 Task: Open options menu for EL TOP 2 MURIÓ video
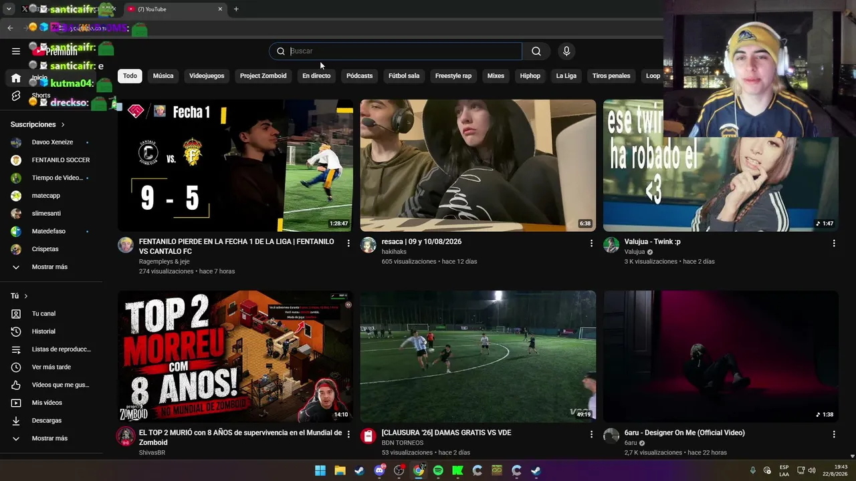click(348, 434)
